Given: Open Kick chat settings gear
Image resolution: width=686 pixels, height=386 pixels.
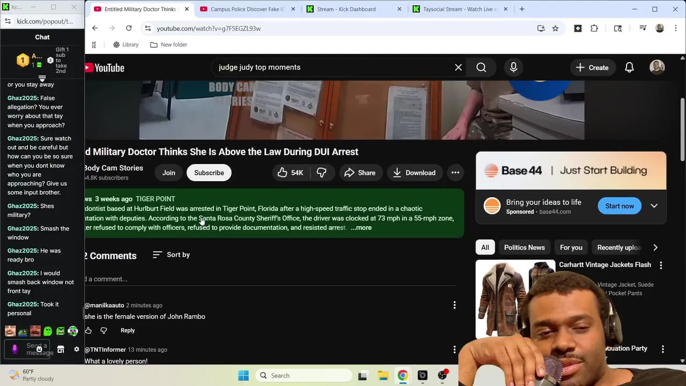Looking at the screenshot, I should 77,349.
